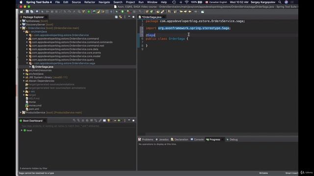The width and height of the screenshot is (314, 176).
Task: Expand the DiscoveryServer project
Action: click(21, 24)
